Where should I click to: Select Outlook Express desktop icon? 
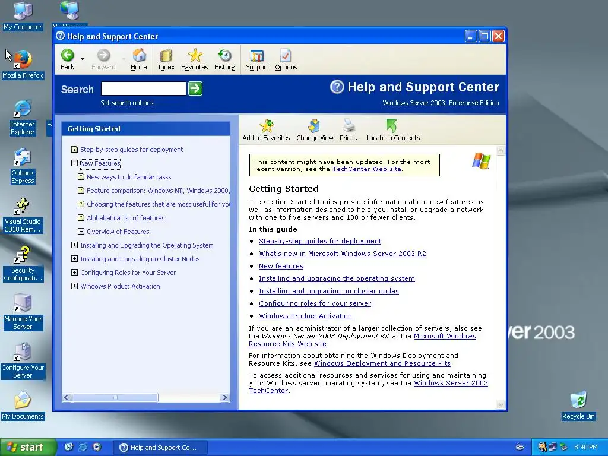click(23, 167)
